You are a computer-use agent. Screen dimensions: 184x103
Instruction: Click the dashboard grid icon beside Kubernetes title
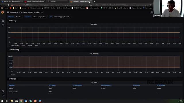[8, 12]
